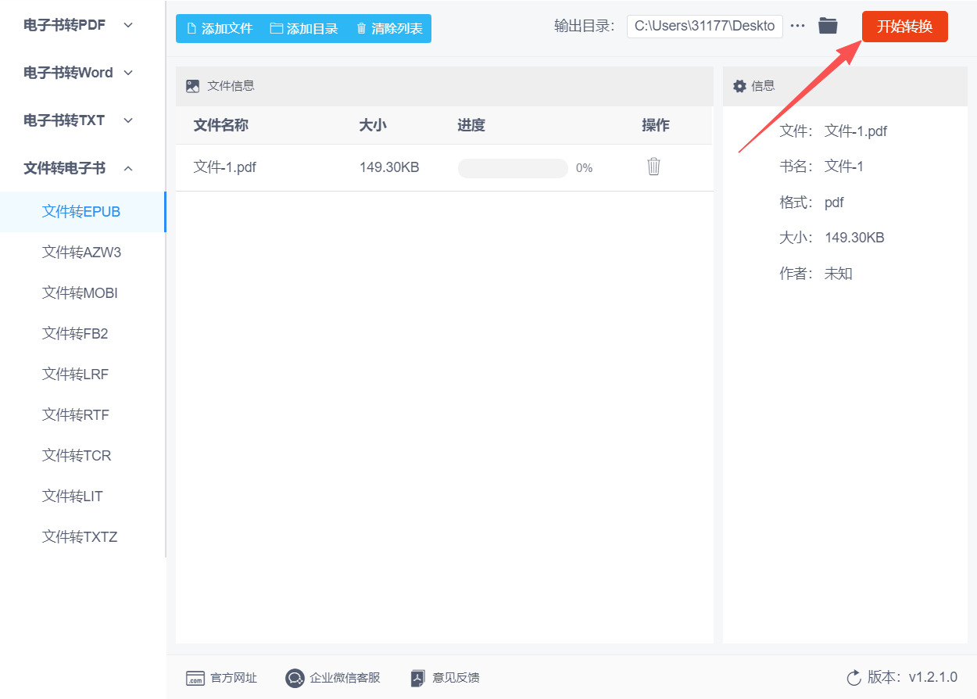The image size is (977, 699).
Task: Select 文件转LRF in the sidebar
Action: tap(81, 375)
